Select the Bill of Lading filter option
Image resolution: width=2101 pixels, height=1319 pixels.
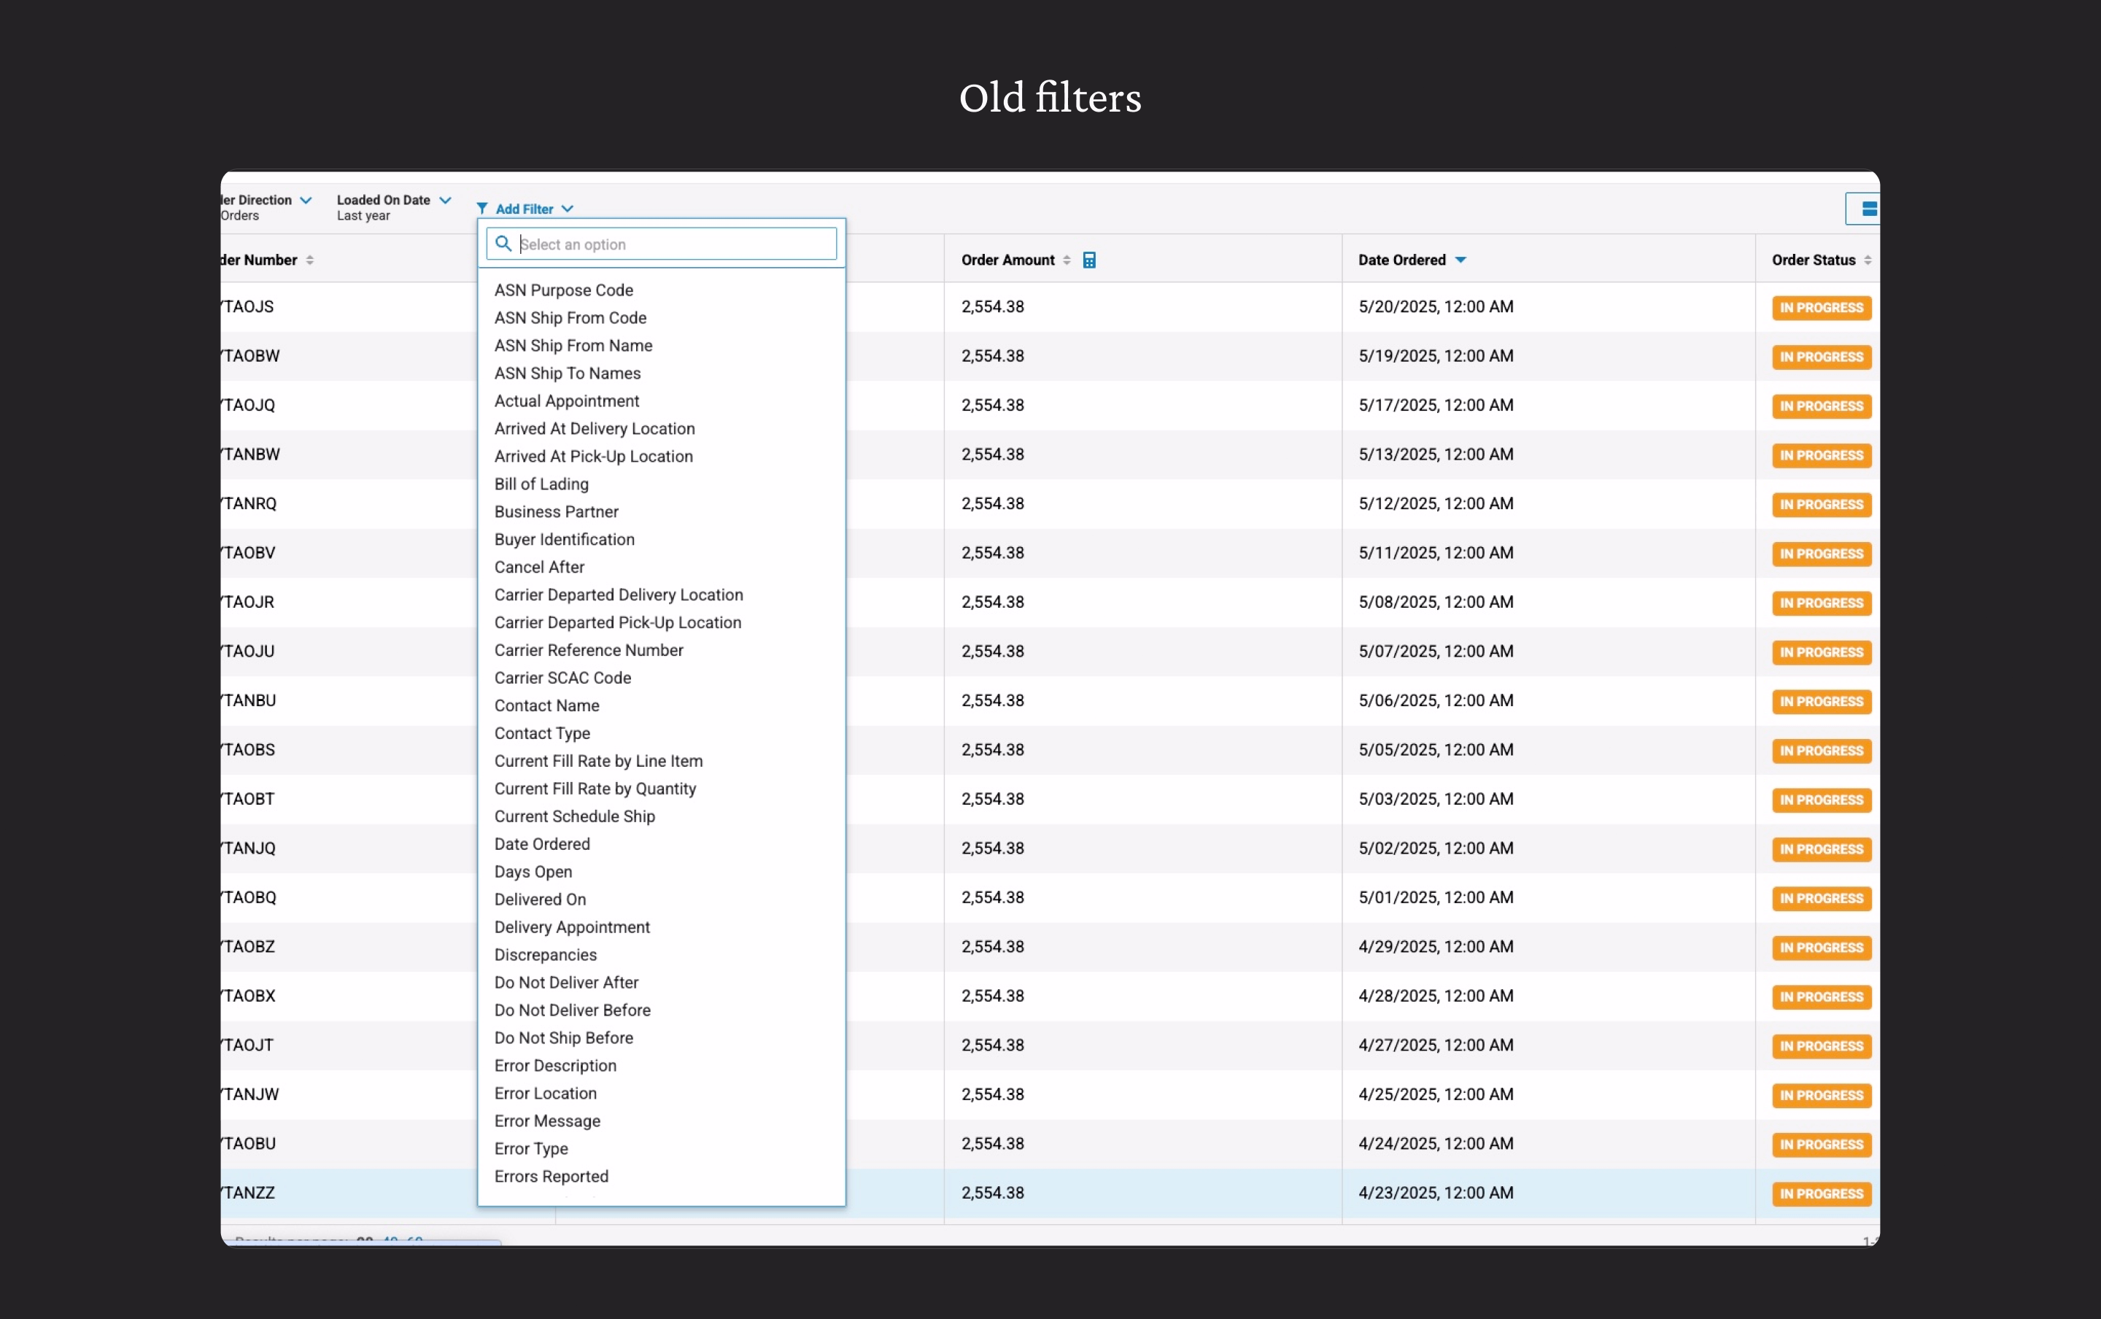540,484
